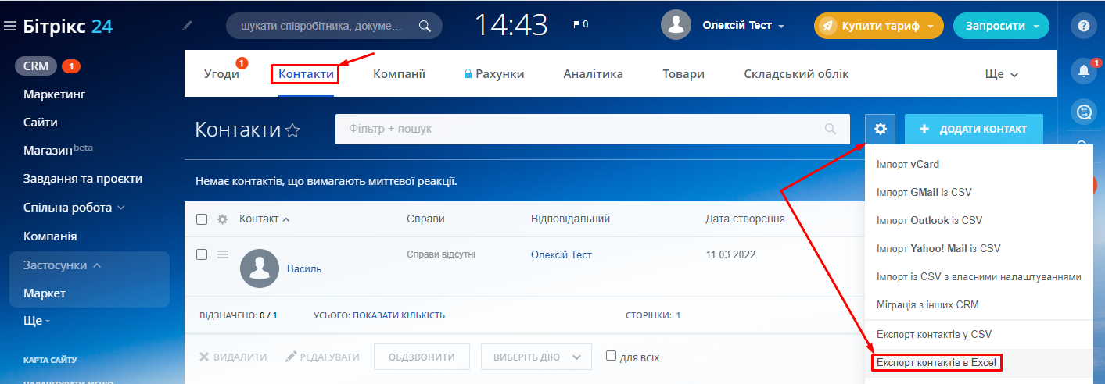Toggle the select-all contacts checkbox

[202, 219]
